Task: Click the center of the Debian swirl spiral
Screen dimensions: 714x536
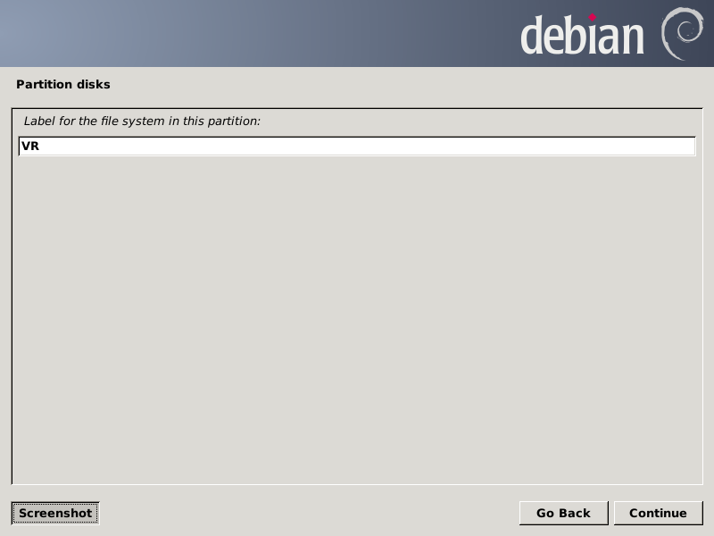Action: (685, 31)
